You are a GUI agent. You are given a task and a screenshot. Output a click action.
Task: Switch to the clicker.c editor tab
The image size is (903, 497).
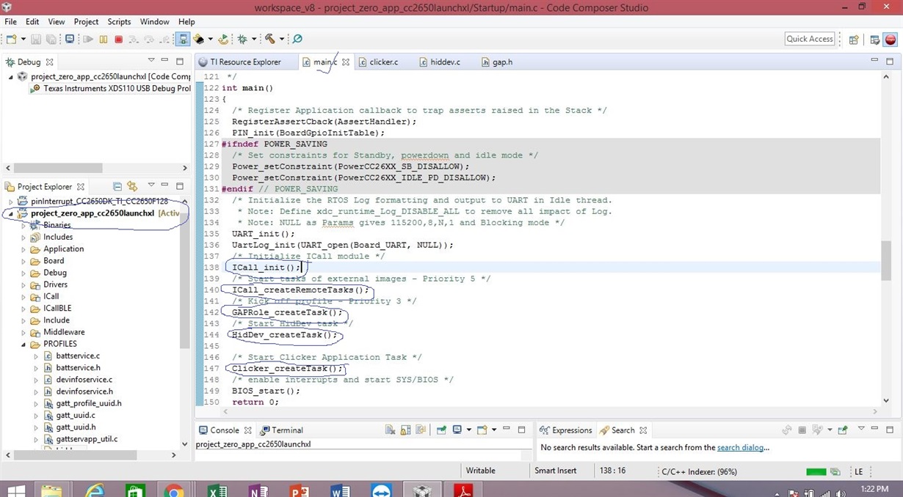377,62
